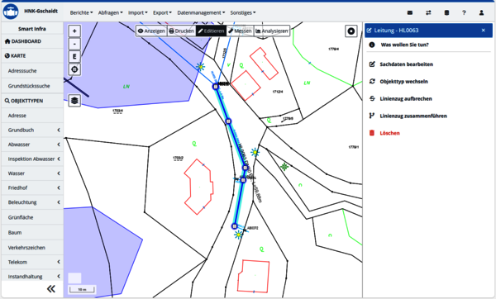Click the info icon beside Was wollen Sie tun

(372, 45)
